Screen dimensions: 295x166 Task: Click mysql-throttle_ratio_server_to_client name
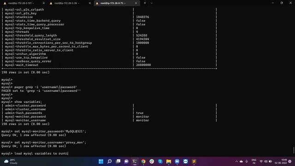39,50
